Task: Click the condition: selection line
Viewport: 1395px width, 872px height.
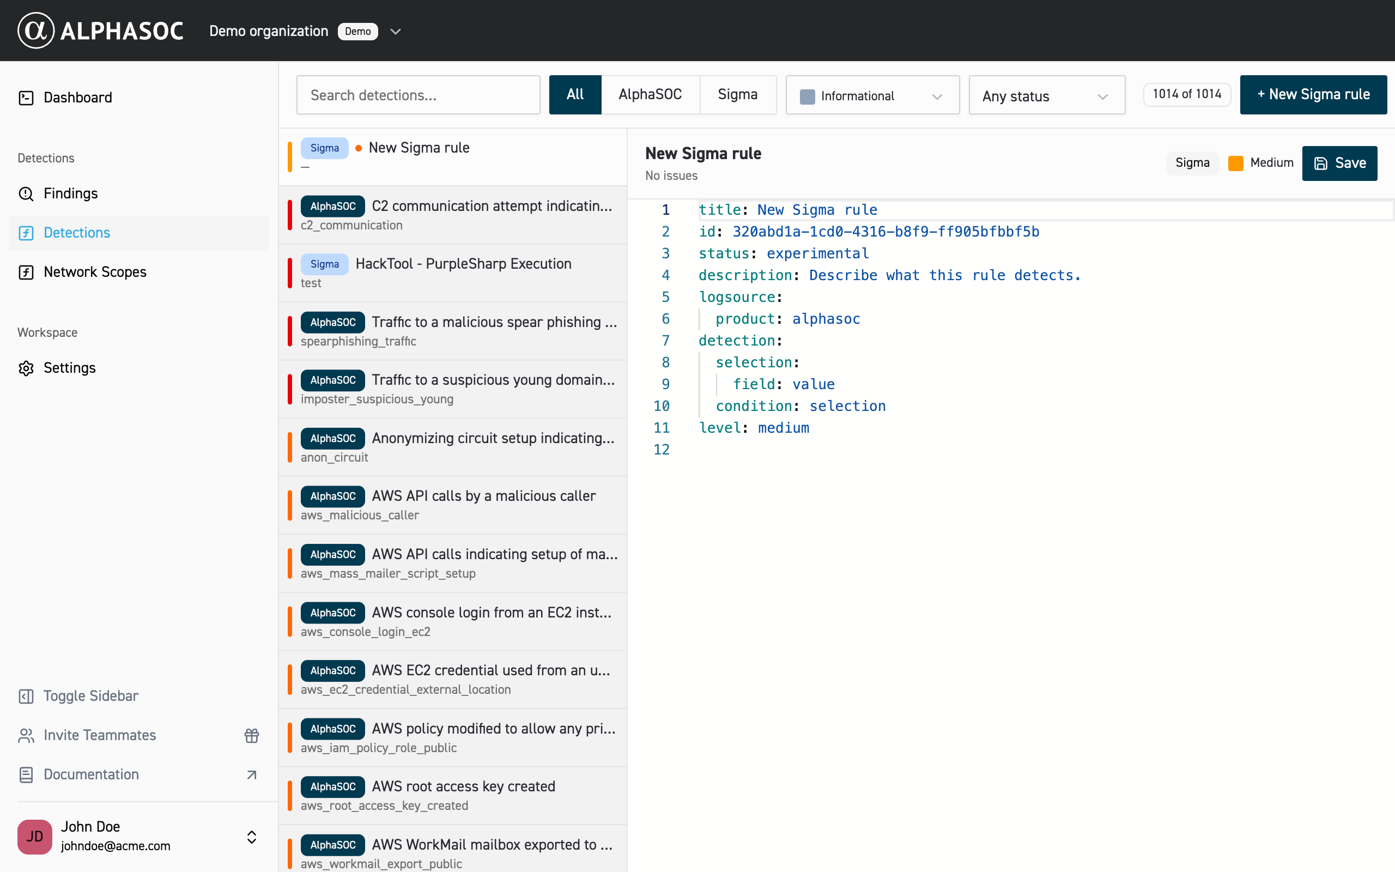Action: 800,406
